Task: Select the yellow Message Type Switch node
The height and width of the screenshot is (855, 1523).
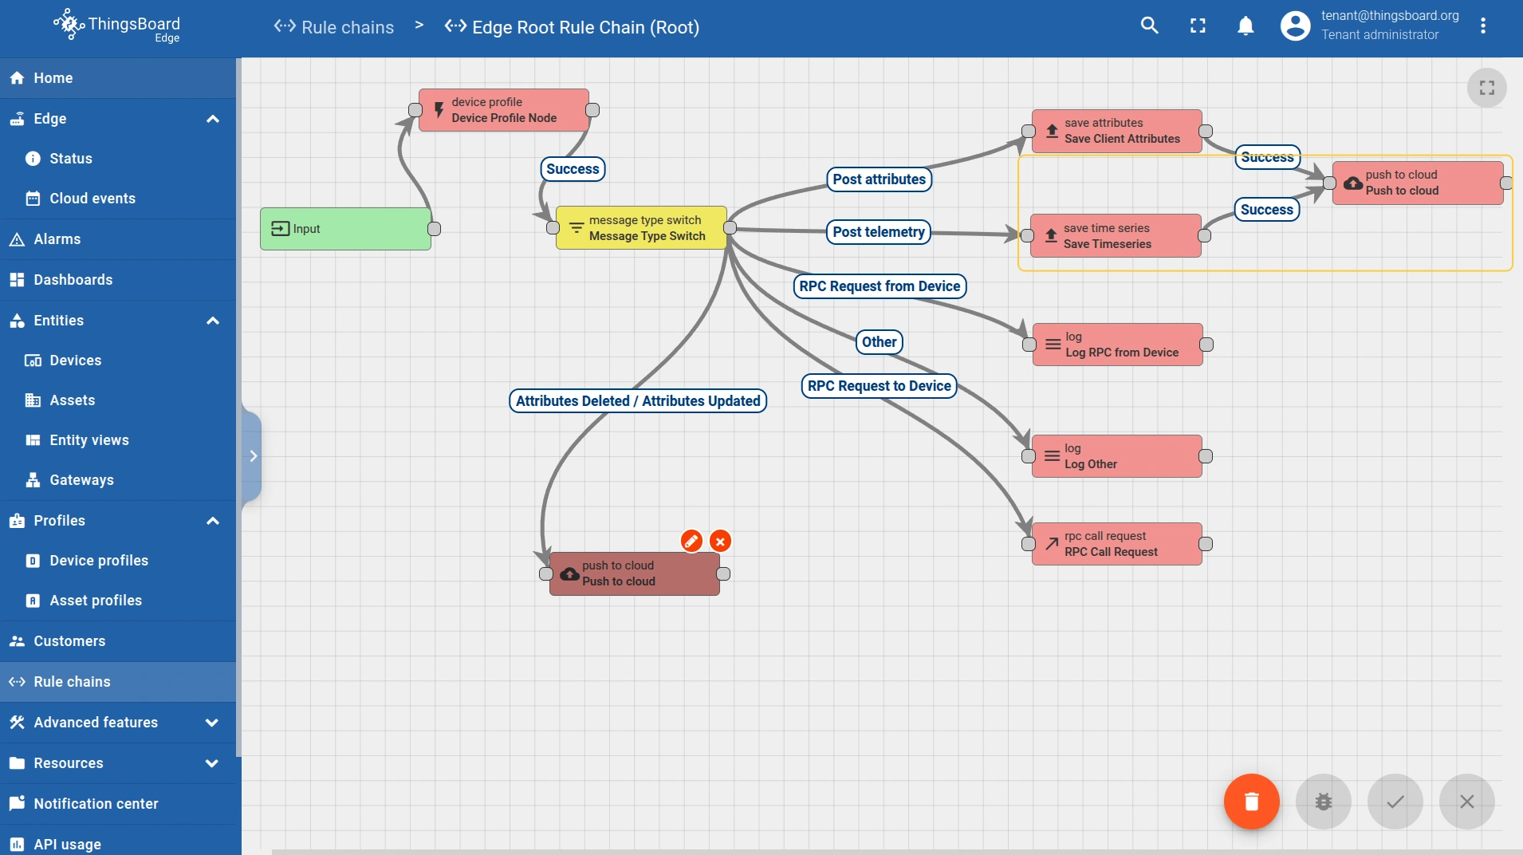Action: click(641, 228)
